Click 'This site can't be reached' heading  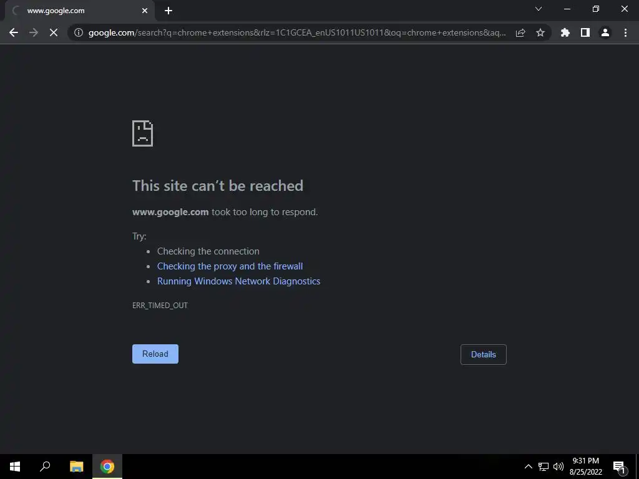coord(218,186)
